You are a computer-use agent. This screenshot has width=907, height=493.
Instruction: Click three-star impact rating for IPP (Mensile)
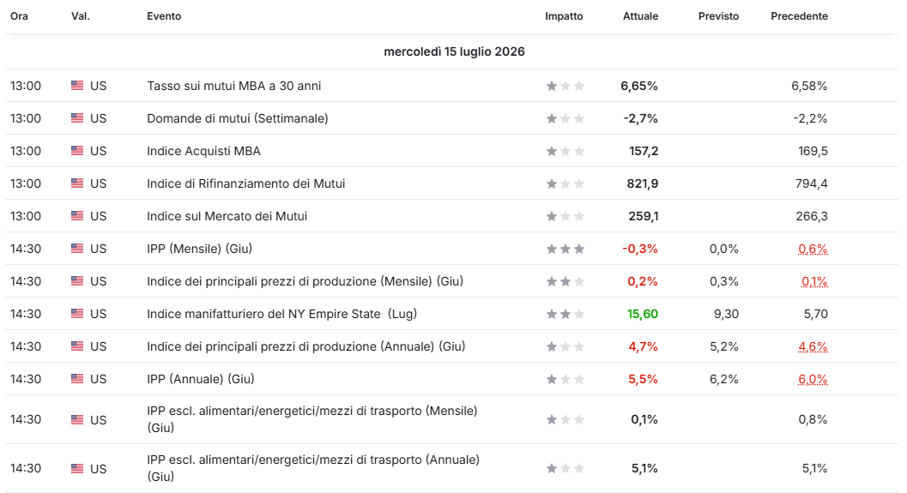click(x=565, y=250)
